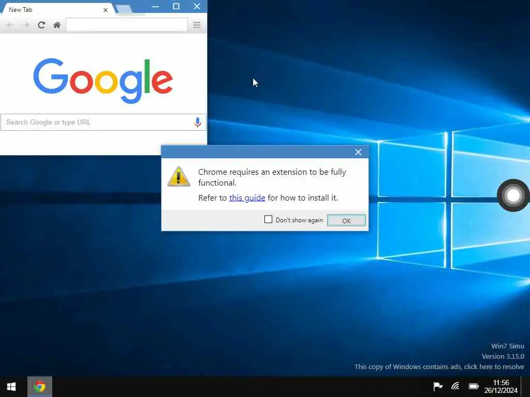
Task: Focus the Chrome address bar
Action: (x=127, y=25)
